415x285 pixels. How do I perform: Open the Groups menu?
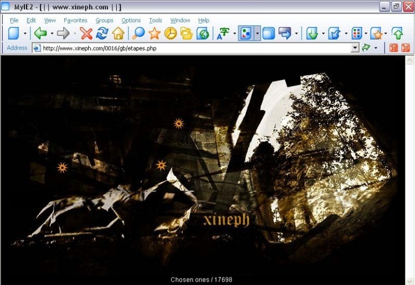tap(104, 20)
